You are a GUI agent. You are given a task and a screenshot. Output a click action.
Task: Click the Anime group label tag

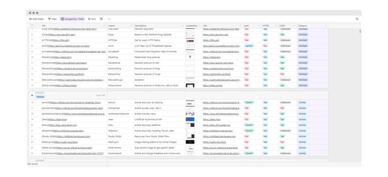pyautogui.click(x=40, y=97)
